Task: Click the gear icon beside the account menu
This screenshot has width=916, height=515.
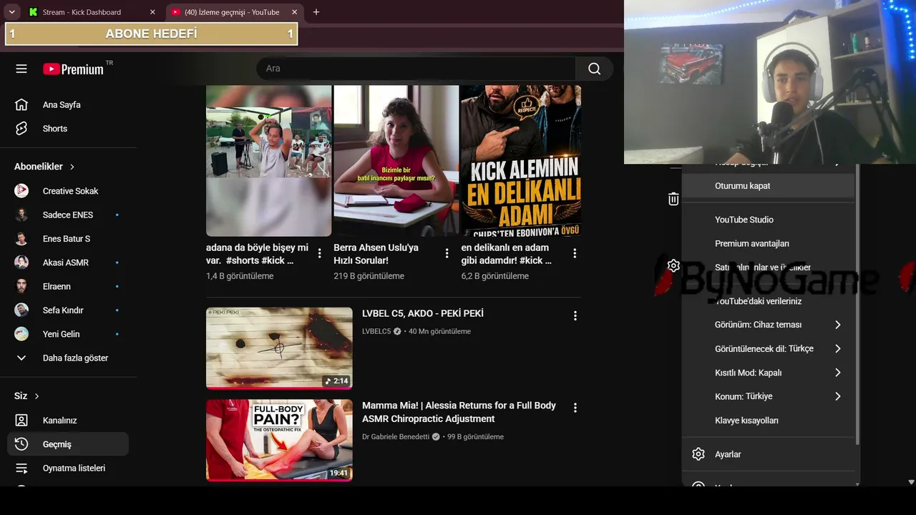Action: point(673,266)
